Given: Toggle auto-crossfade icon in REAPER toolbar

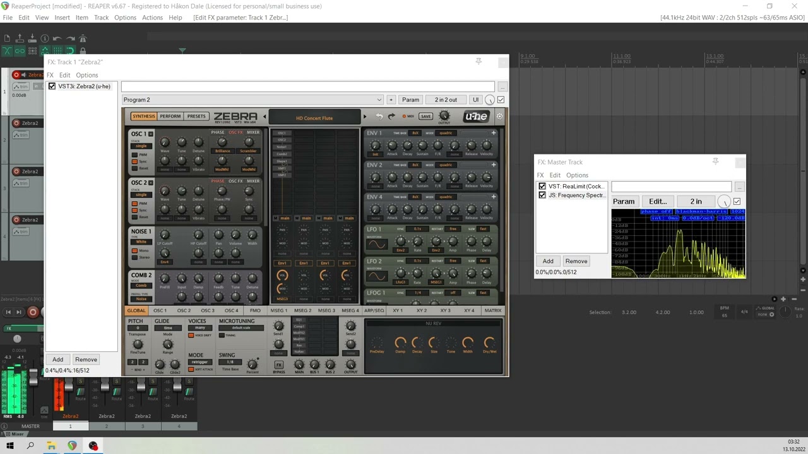Looking at the screenshot, I should click(7, 51).
